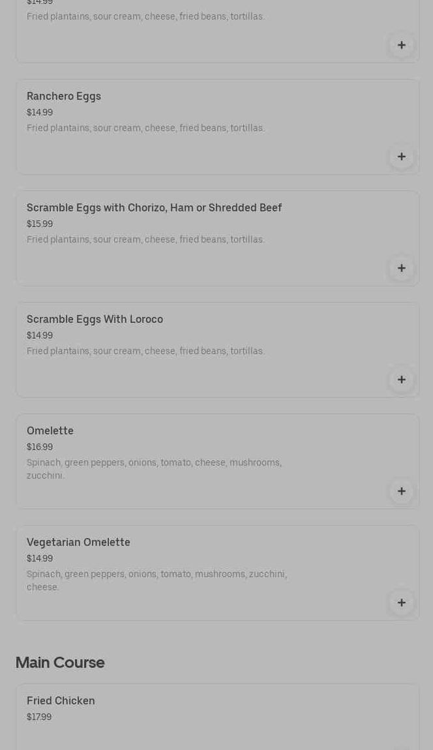The image size is (433, 750).
Task: View the Vegetarian Omelette item title
Action: [78, 543]
